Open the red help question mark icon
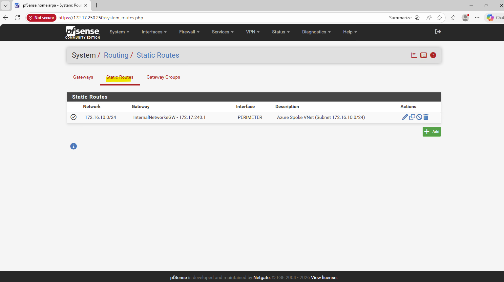The width and height of the screenshot is (504, 282). tap(433, 55)
